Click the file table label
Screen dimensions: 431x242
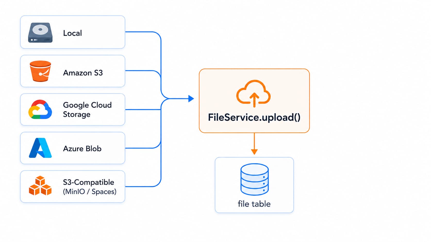pyautogui.click(x=254, y=204)
